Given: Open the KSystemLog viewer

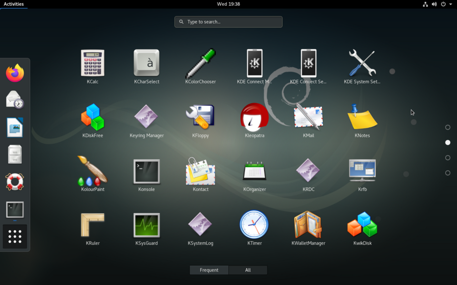Looking at the screenshot, I should tap(201, 228).
